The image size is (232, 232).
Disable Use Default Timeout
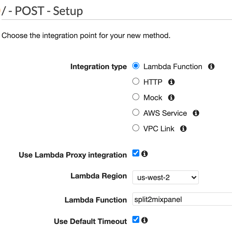coord(136,220)
